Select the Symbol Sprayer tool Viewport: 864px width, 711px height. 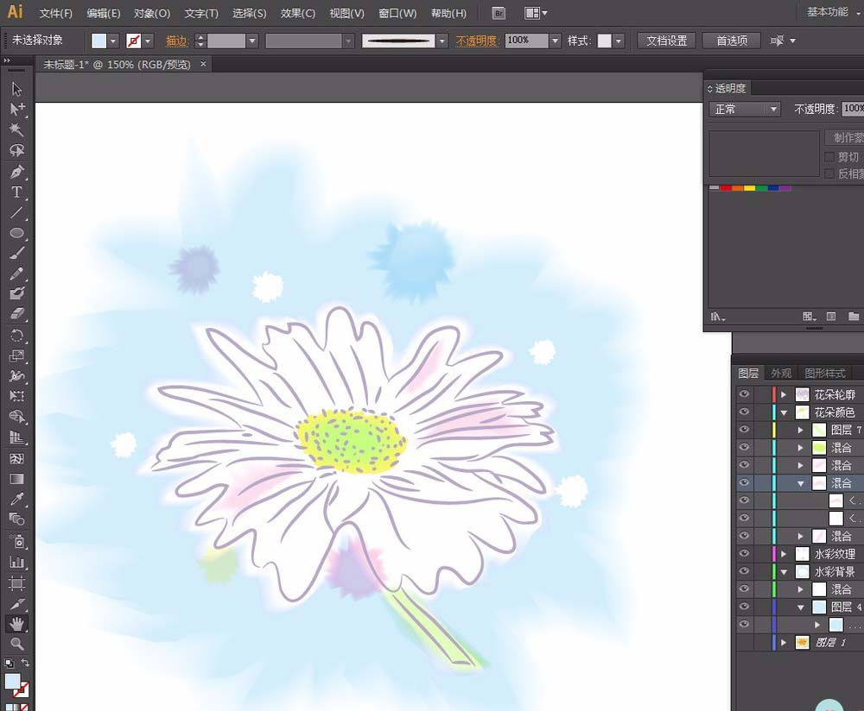coord(16,542)
